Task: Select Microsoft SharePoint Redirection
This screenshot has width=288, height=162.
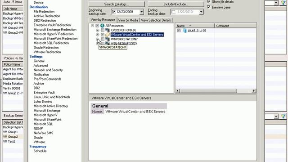Action: tap(55, 38)
